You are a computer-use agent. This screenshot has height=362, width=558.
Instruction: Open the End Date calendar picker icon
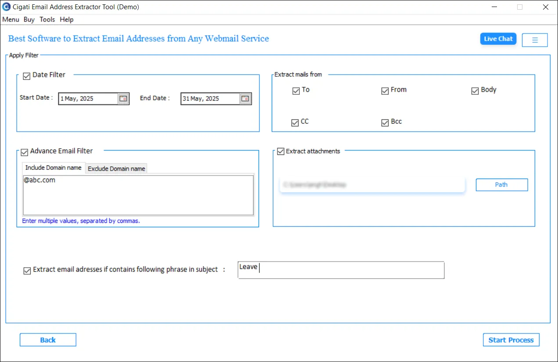point(245,99)
